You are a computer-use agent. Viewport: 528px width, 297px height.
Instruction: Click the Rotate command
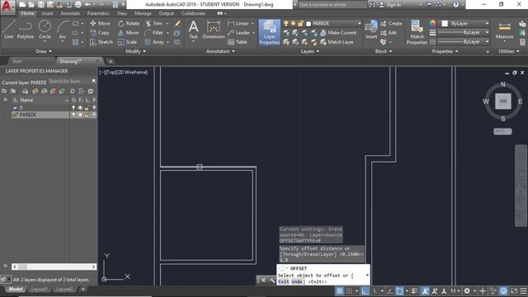click(129, 24)
